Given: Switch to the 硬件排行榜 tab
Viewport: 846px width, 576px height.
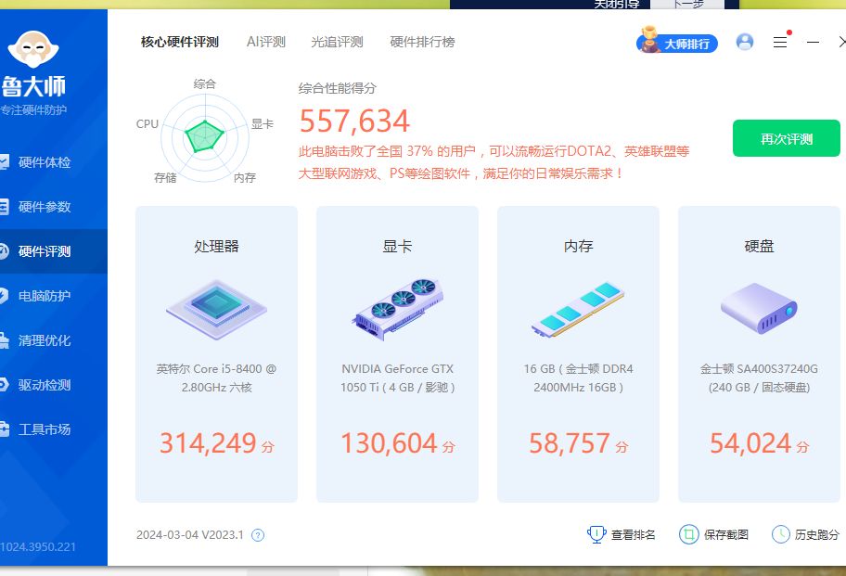Looking at the screenshot, I should pyautogui.click(x=422, y=42).
